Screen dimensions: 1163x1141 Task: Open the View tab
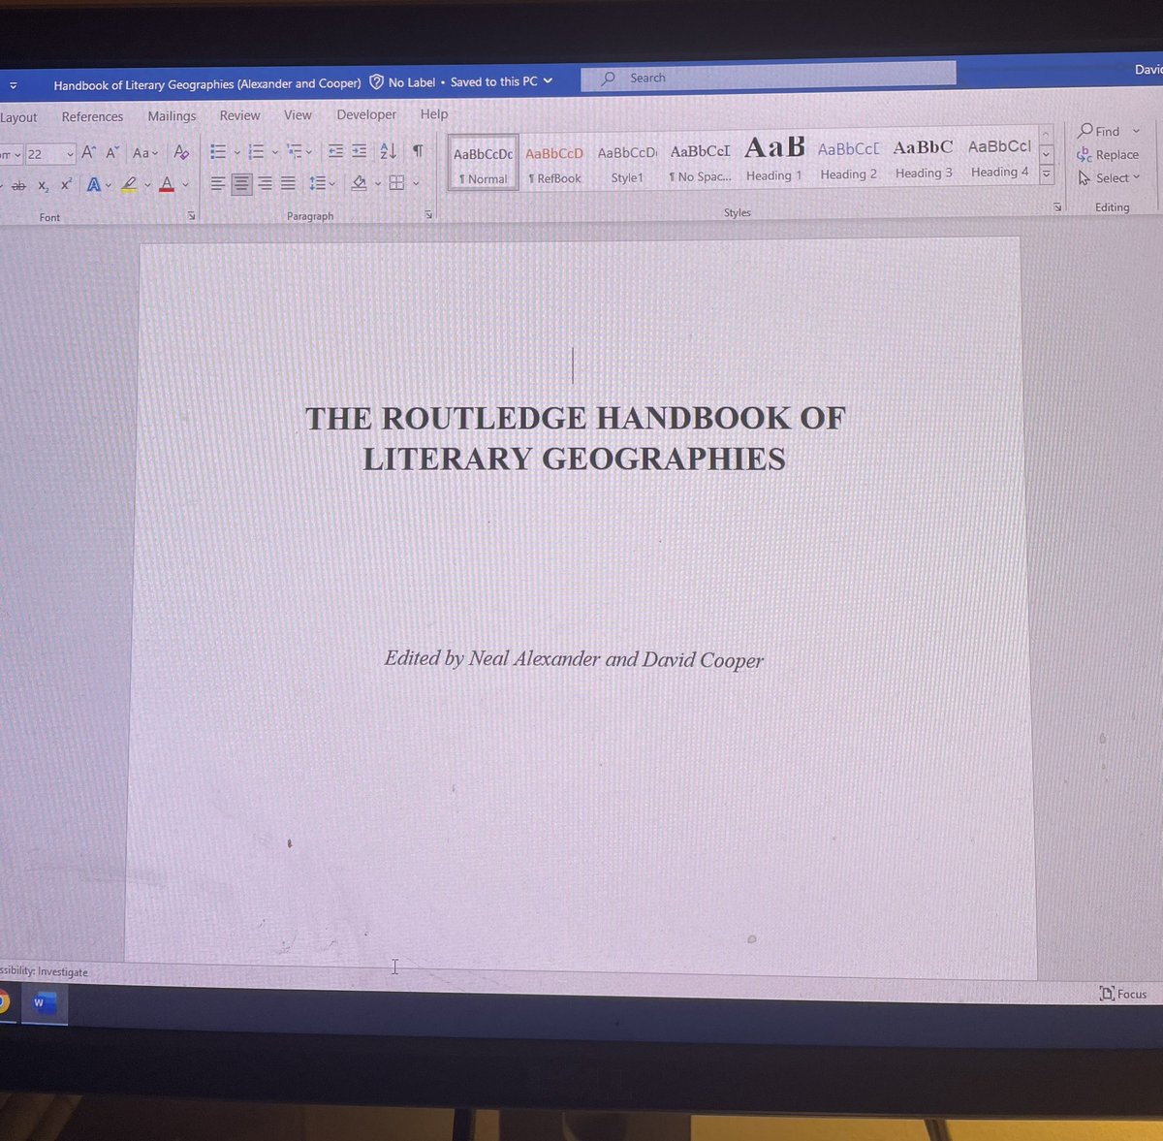(298, 114)
